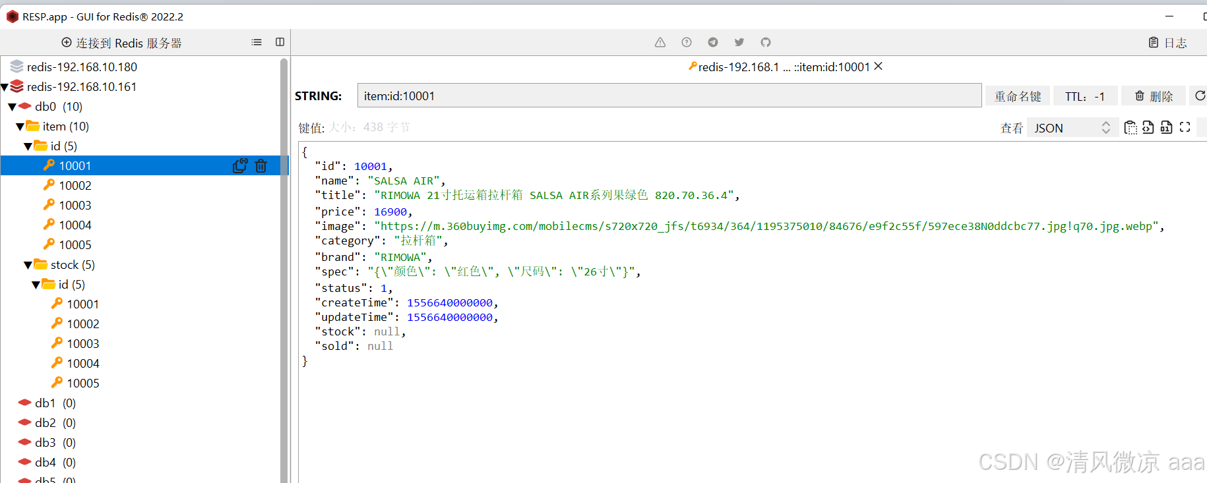Toggle the split panel layout icon
The image size is (1207, 483).
[280, 42]
